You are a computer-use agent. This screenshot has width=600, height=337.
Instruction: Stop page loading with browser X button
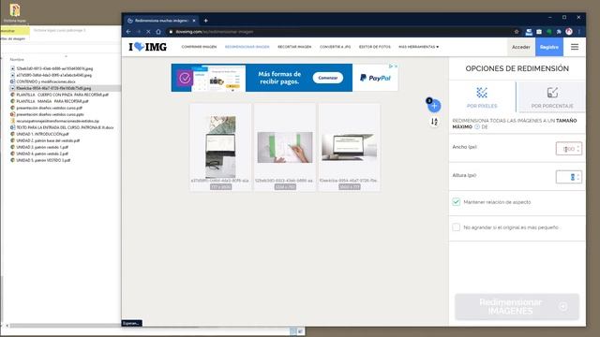[148, 32]
